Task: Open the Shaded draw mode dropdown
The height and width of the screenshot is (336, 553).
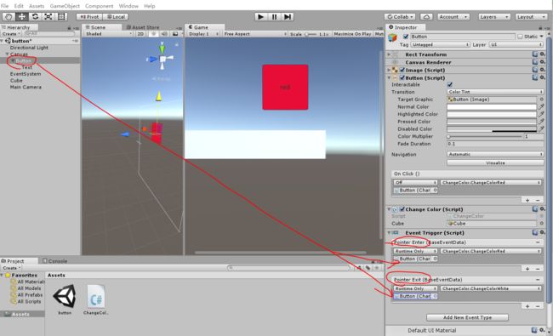Action: 109,34
